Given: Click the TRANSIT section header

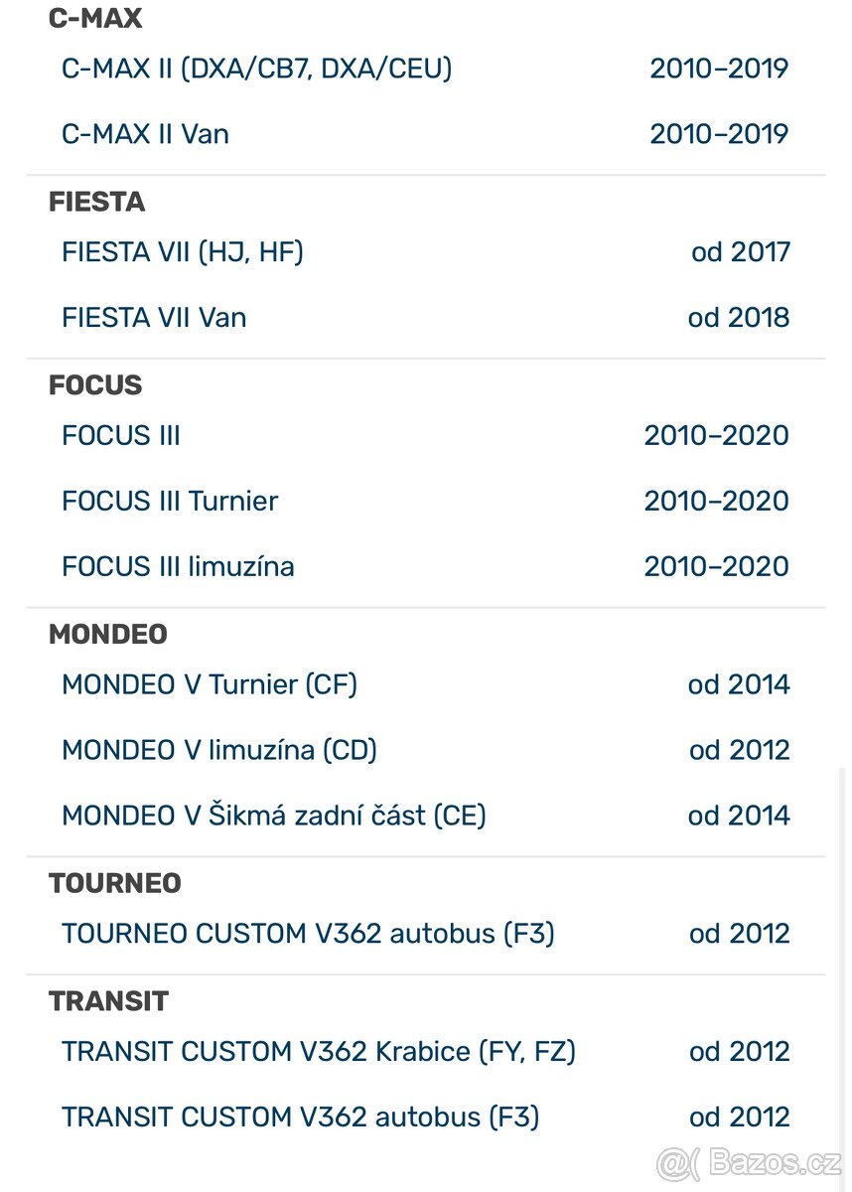Looking at the screenshot, I should pos(109,1001).
